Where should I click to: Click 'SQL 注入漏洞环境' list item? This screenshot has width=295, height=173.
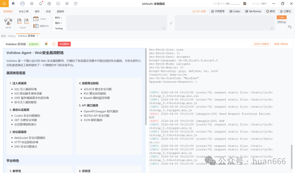[25, 89]
